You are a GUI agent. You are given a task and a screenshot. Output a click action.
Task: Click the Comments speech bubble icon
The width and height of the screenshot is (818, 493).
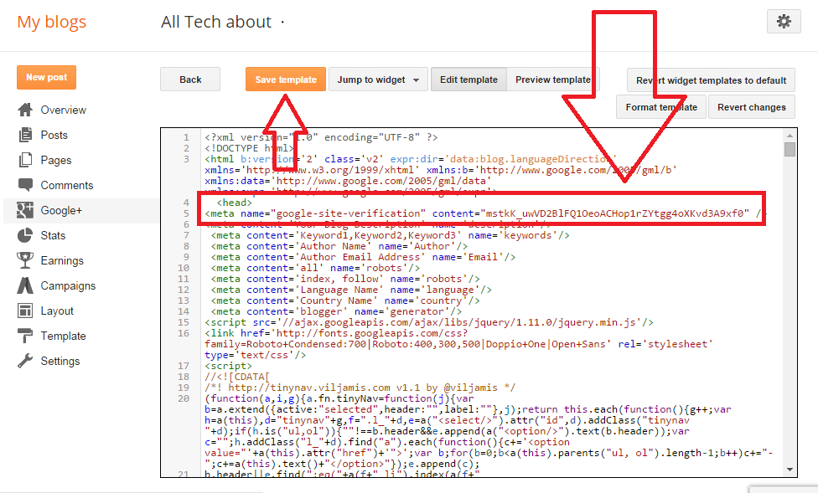click(x=25, y=185)
